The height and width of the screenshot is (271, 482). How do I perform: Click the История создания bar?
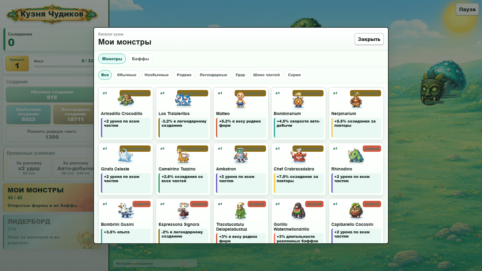pos(155,263)
